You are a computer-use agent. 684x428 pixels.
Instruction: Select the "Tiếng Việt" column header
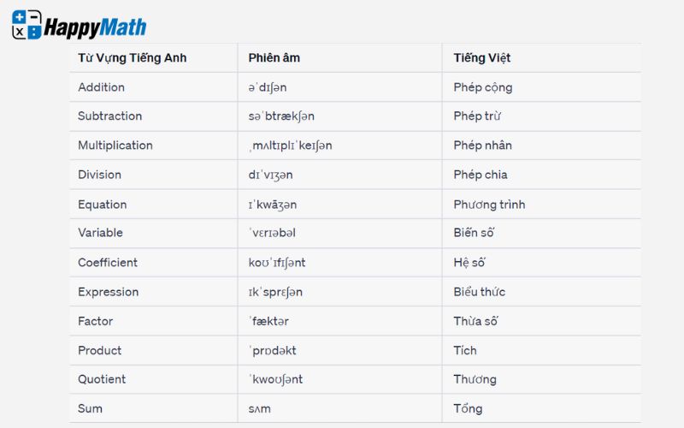click(482, 58)
